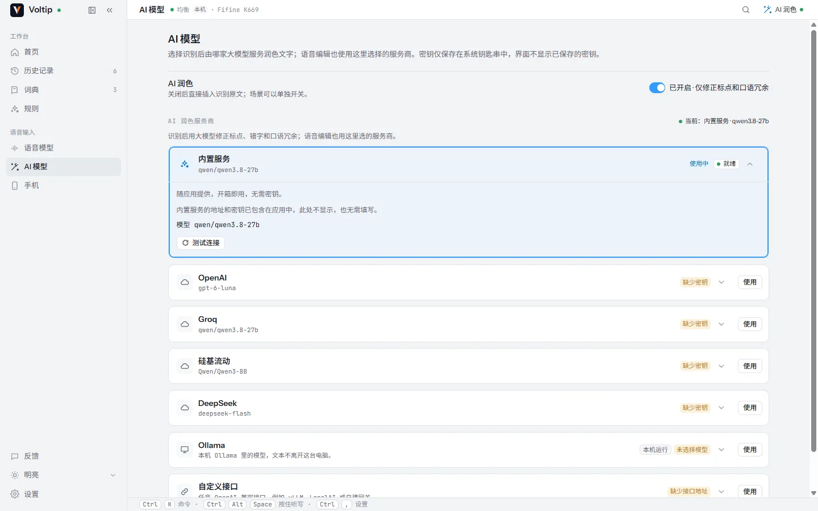Click Ctrl K 命令 shortcut hint
Image resolution: width=818 pixels, height=511 pixels.
[x=166, y=504]
